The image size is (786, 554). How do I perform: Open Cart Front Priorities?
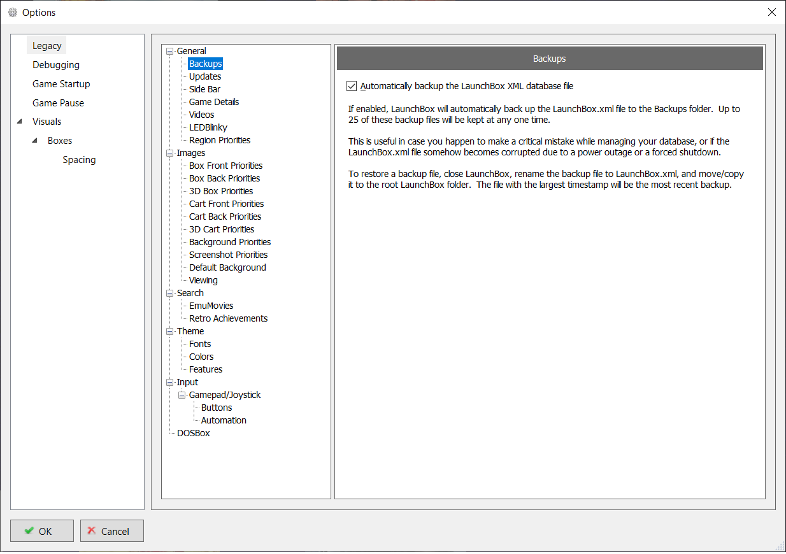click(x=226, y=204)
